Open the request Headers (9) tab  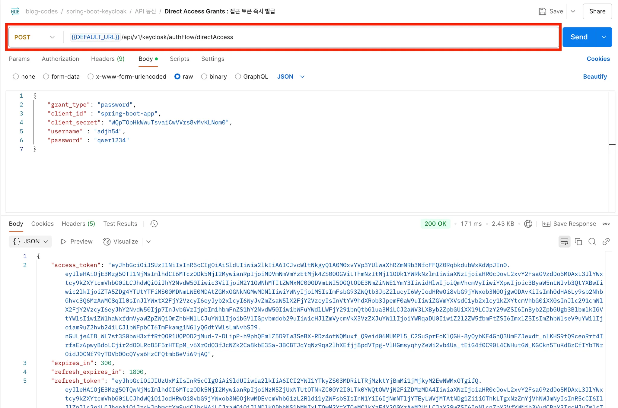pyautogui.click(x=108, y=59)
